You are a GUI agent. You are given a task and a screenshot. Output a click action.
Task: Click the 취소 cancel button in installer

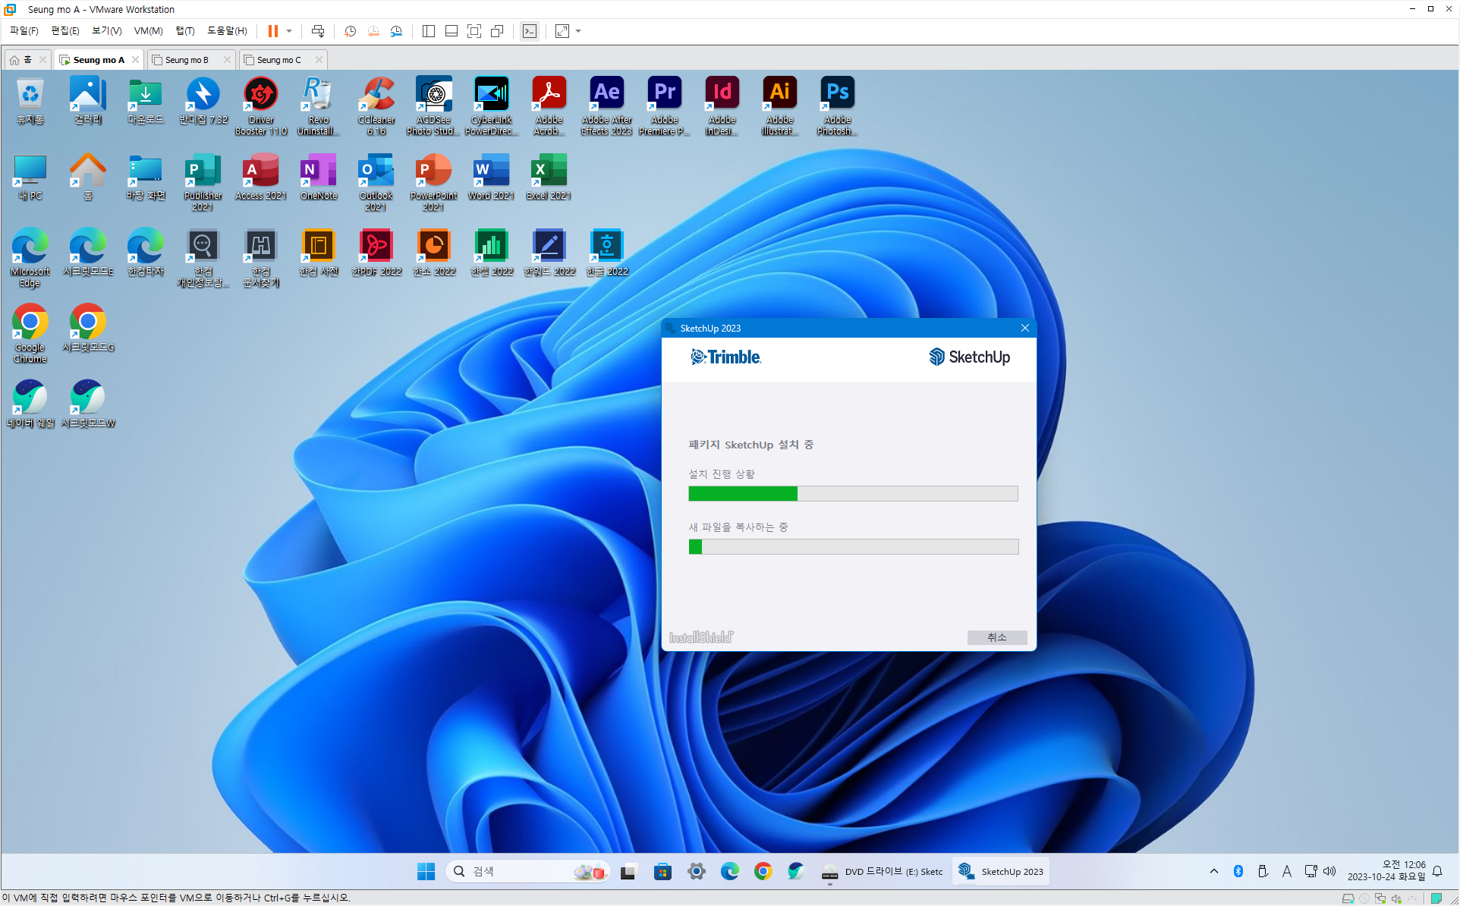[996, 637]
